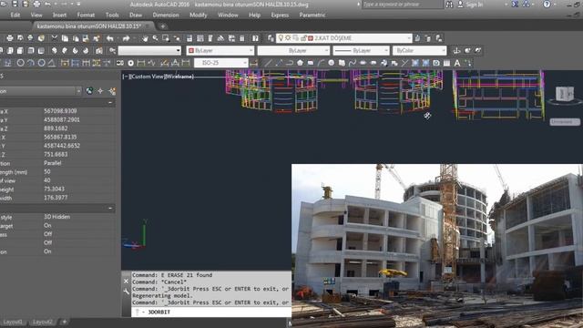Select the Table tool
Viewport: 583px width, 328px height.
coord(446,63)
